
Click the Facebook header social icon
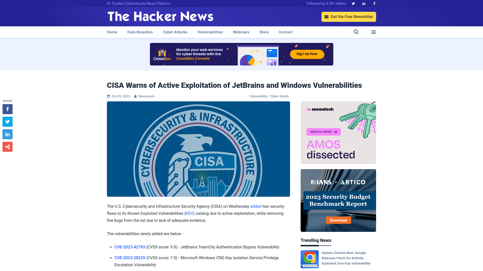coord(374,4)
